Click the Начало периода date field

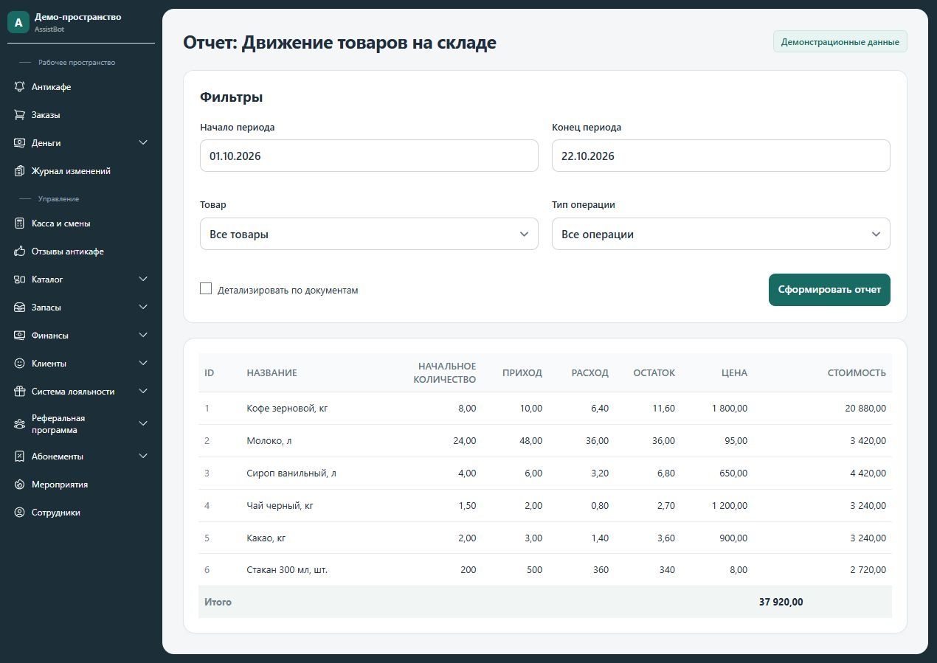tap(369, 156)
